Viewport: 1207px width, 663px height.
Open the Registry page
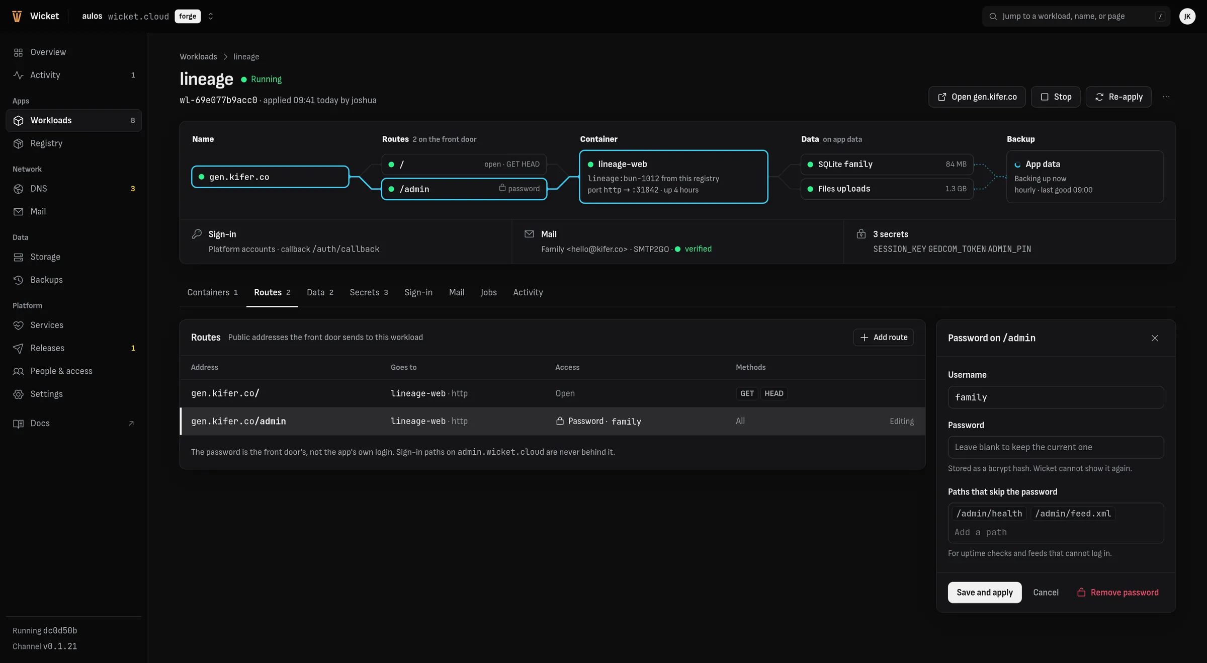pos(73,143)
